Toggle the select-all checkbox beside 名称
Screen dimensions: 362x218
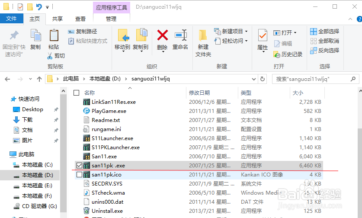click(77, 93)
